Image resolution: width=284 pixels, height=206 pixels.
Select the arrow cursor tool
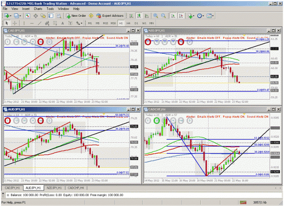pos(7,23)
